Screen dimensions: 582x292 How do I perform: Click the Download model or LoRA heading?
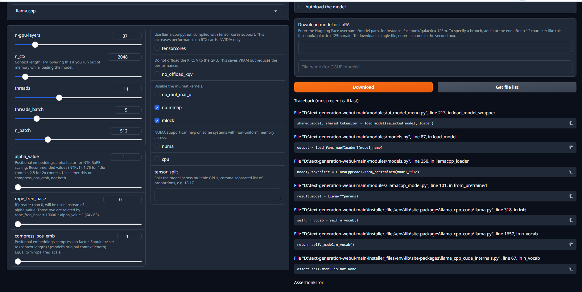coord(324,25)
